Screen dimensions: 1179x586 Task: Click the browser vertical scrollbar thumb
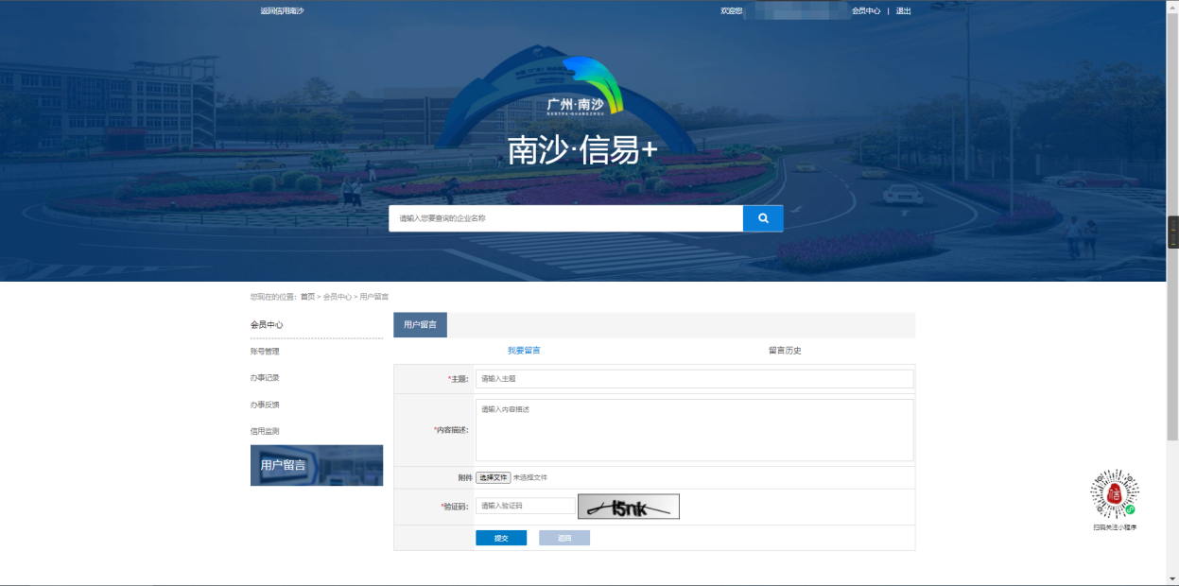(1172, 227)
